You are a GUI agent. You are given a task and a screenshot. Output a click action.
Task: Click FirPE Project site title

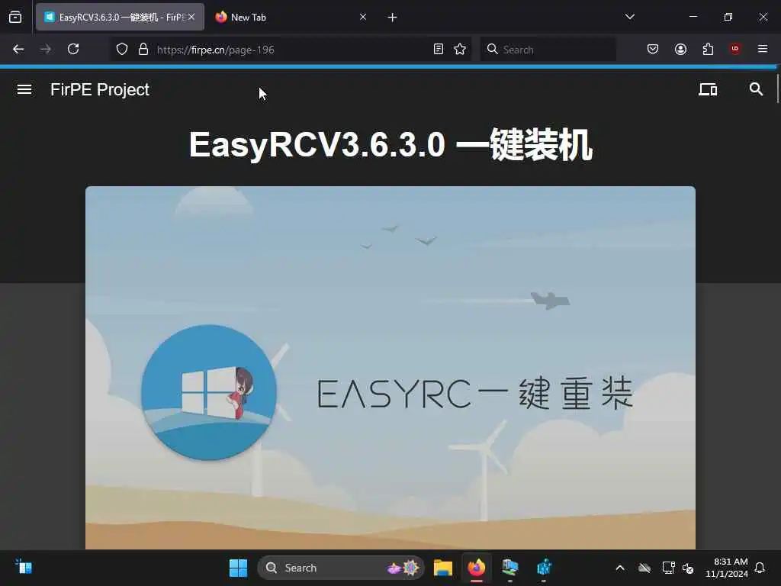[100, 90]
